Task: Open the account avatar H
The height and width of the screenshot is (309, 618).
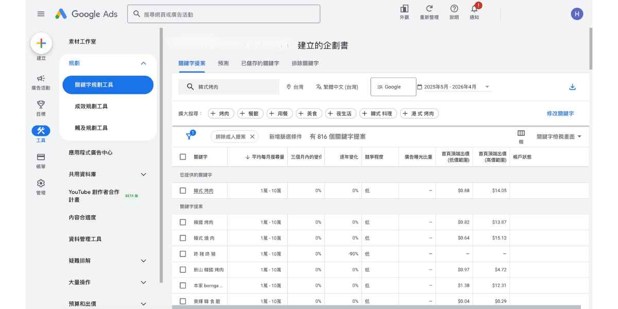Action: [577, 14]
